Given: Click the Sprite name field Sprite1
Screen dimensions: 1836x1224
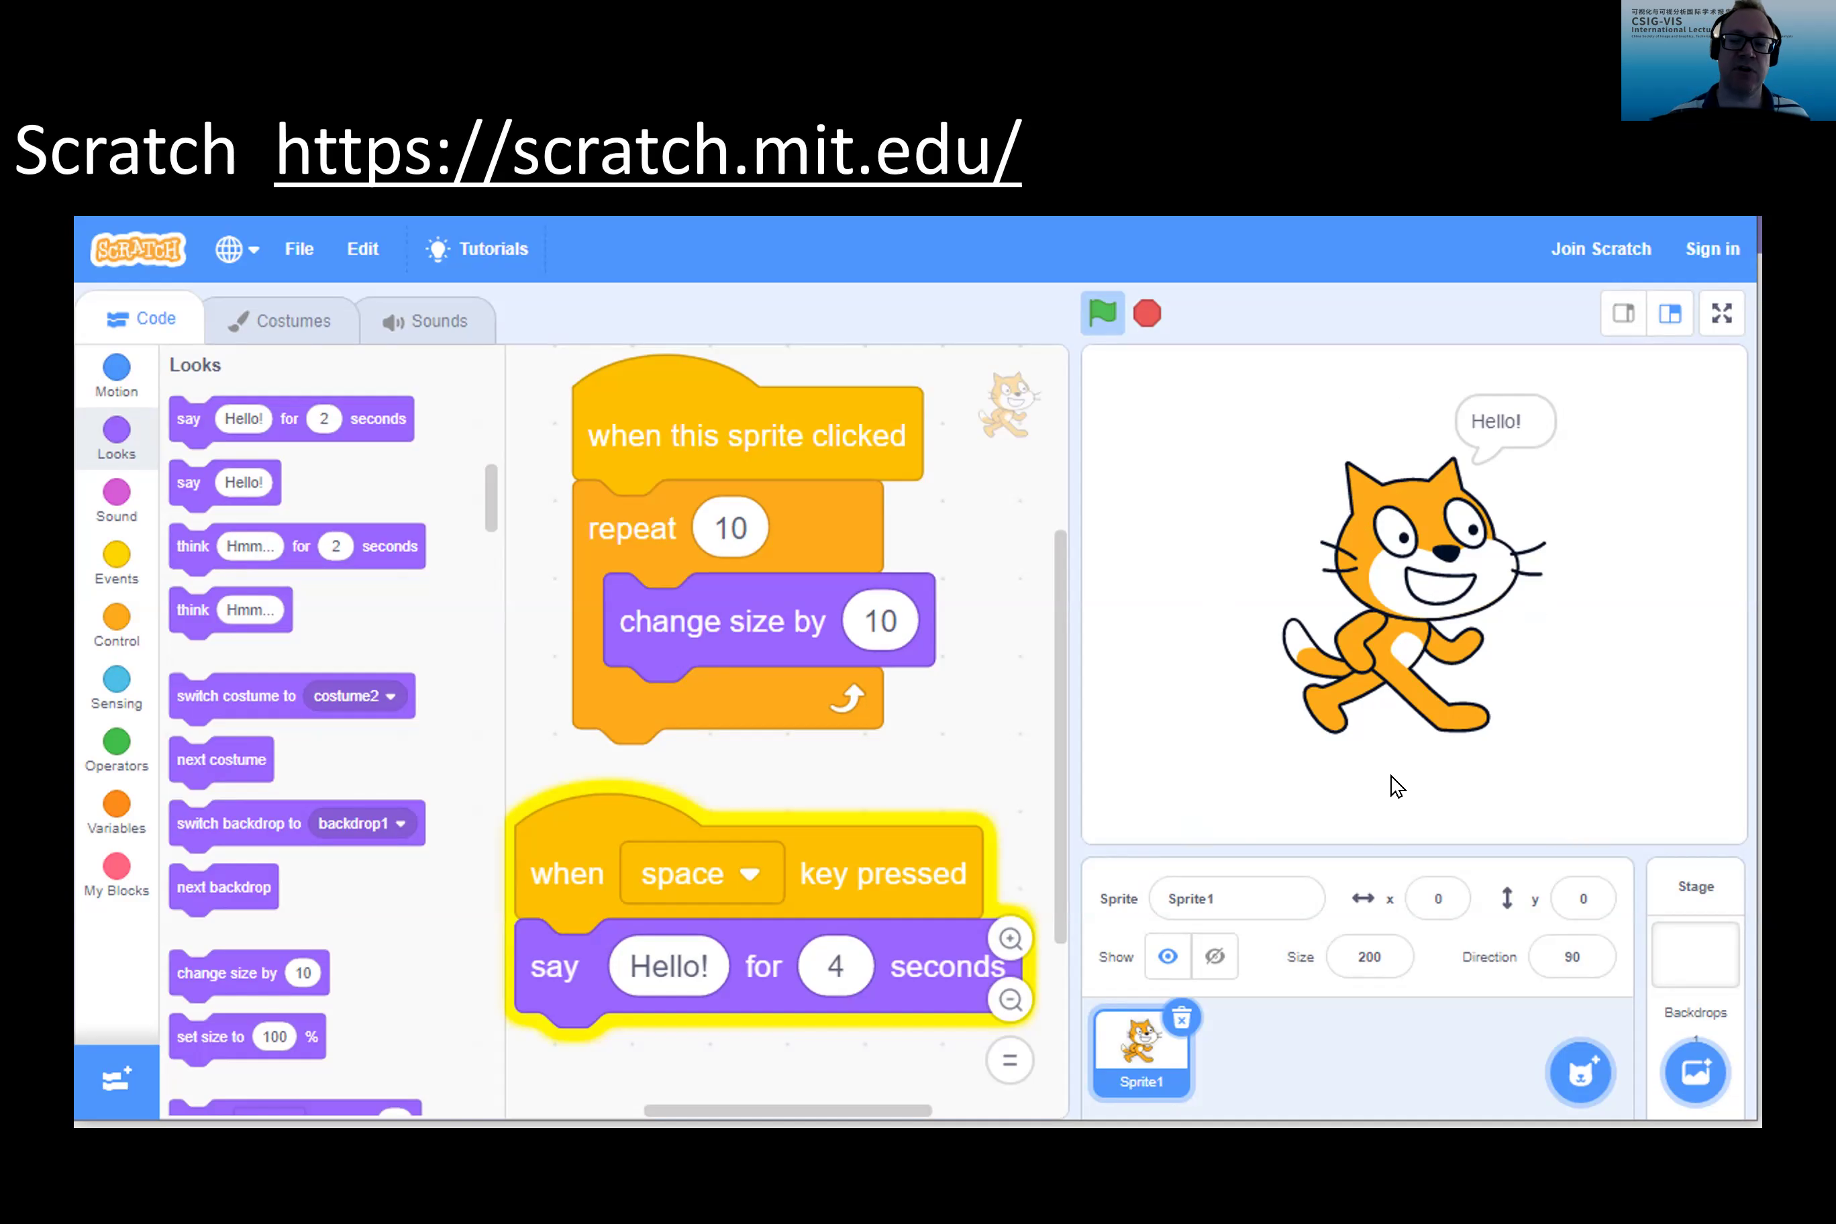Looking at the screenshot, I should [x=1237, y=899].
